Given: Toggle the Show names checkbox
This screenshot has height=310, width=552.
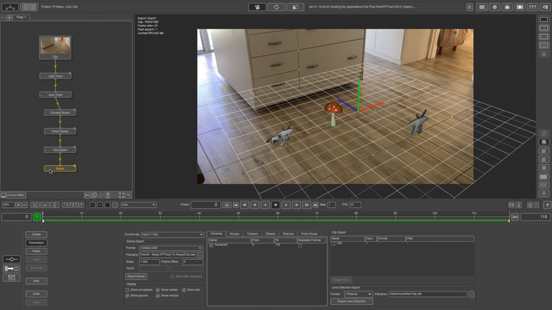Looking at the screenshot, I should pyautogui.click(x=158, y=290).
